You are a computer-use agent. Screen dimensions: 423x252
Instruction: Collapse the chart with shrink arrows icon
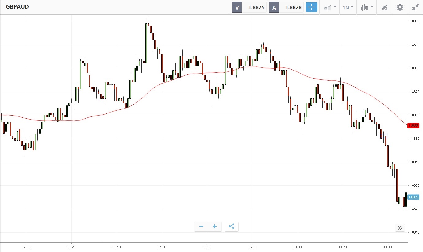coord(415,7)
